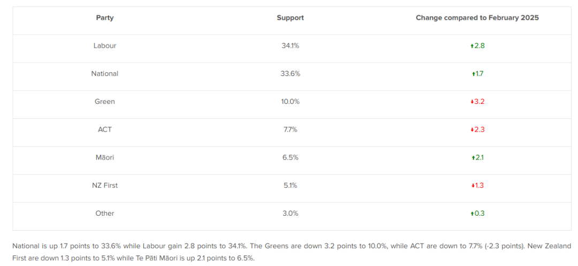Screen dimensions: 578x266
Task: Click Other's 3.0% support value
Action: tap(290, 214)
